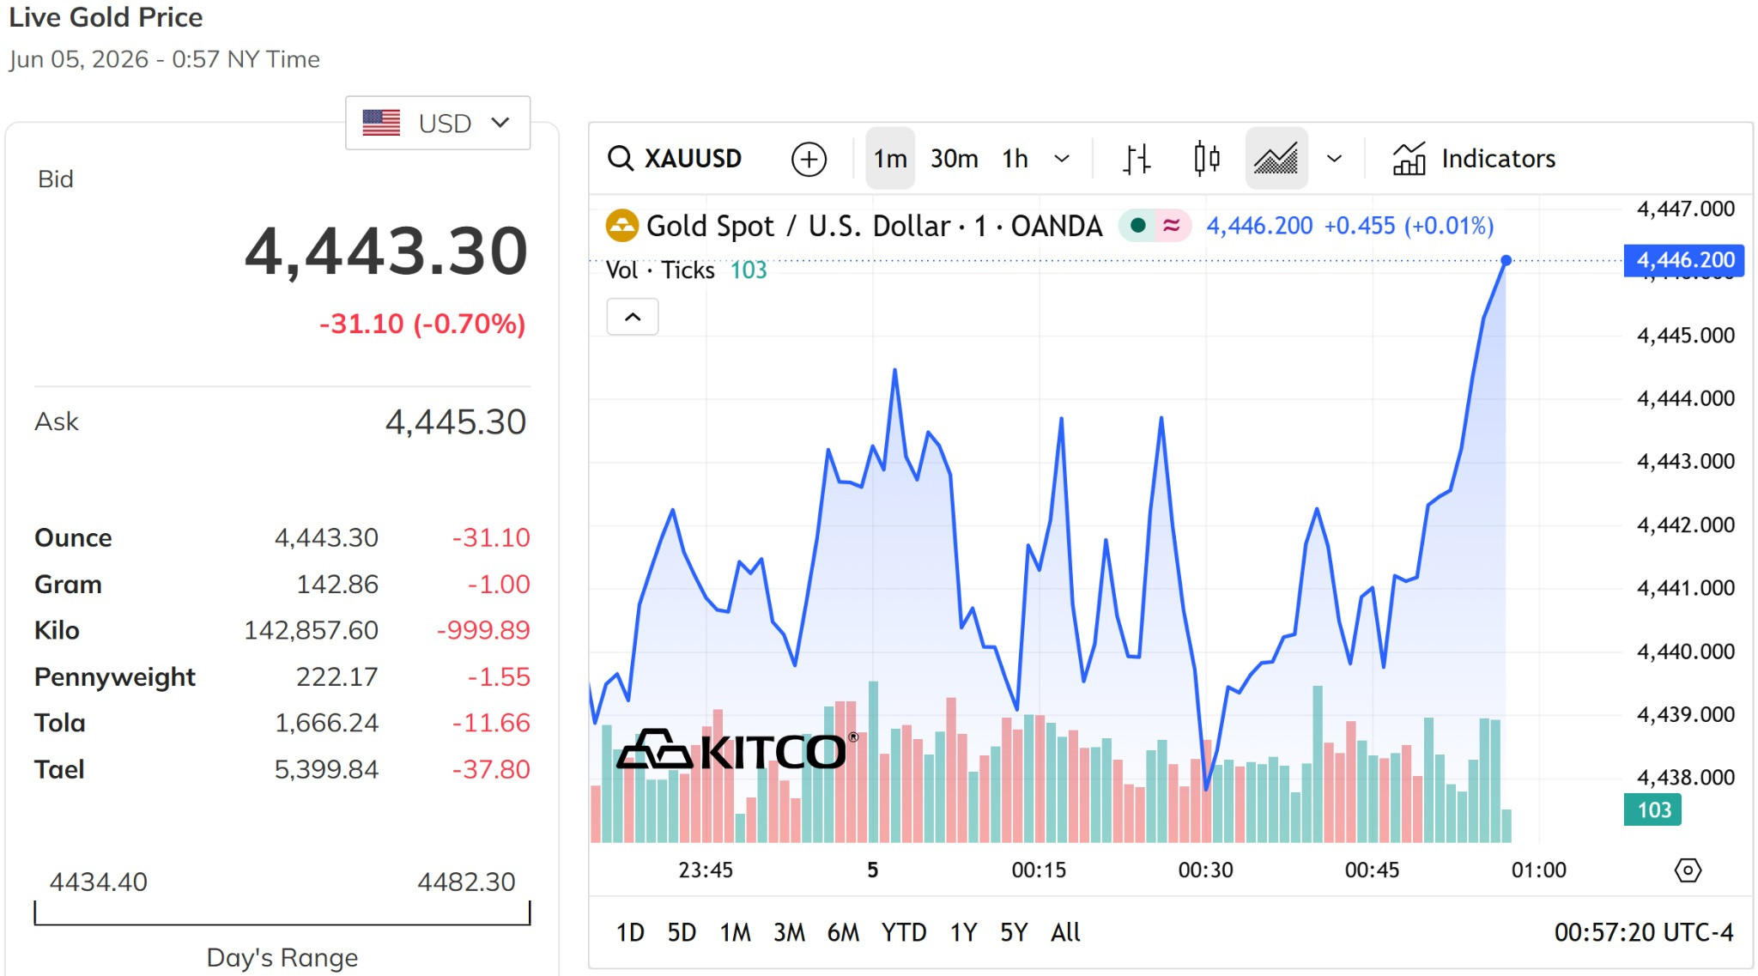Click the Day's Range bar
Image resolution: width=1758 pixels, height=976 pixels.
tap(282, 913)
